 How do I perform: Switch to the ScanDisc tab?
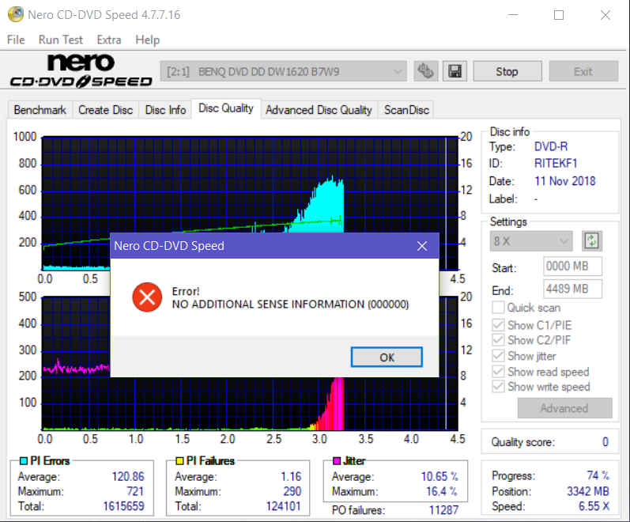tap(406, 110)
